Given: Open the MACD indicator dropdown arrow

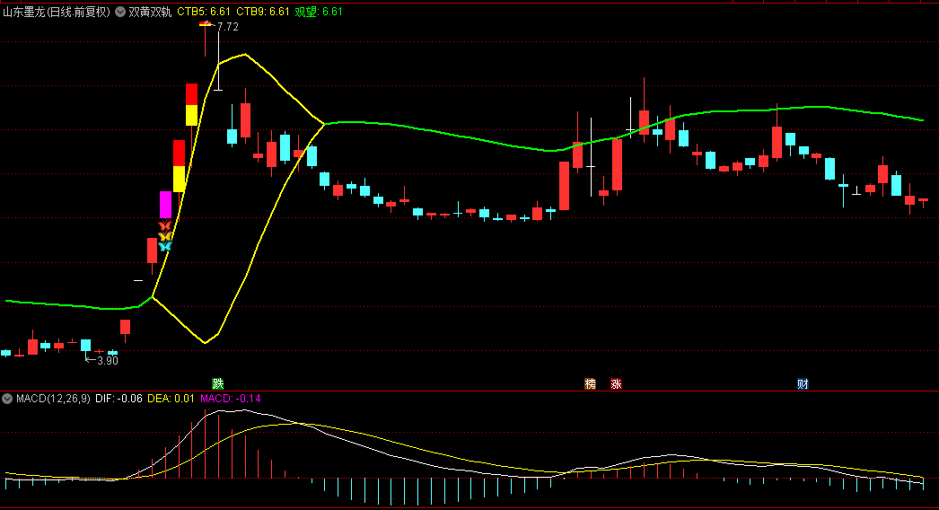Looking at the screenshot, I should point(7,399).
